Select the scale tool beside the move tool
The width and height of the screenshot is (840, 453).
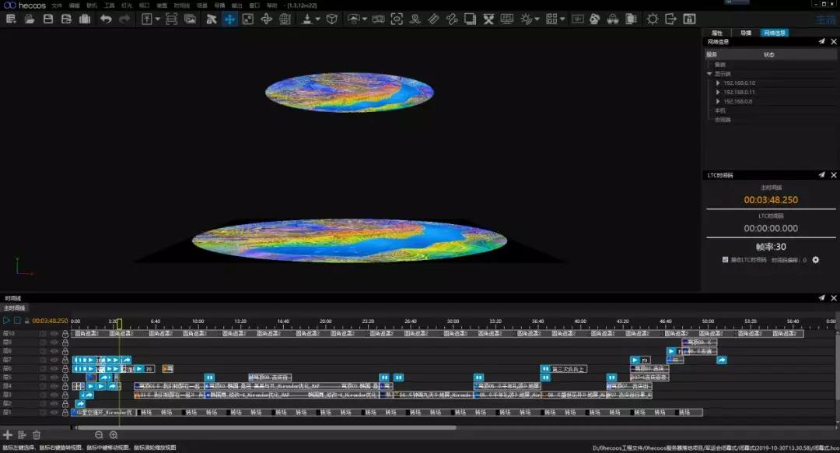pyautogui.click(x=248, y=19)
